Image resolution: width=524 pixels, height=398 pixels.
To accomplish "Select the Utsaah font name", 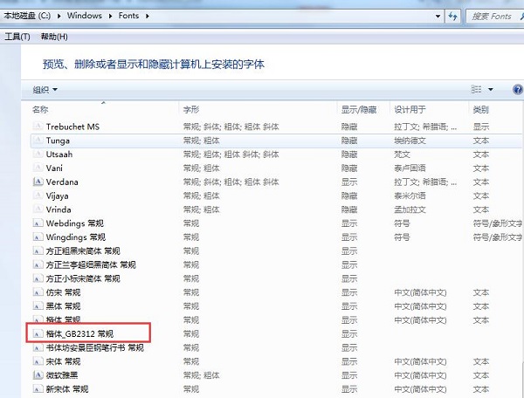I will (59, 154).
